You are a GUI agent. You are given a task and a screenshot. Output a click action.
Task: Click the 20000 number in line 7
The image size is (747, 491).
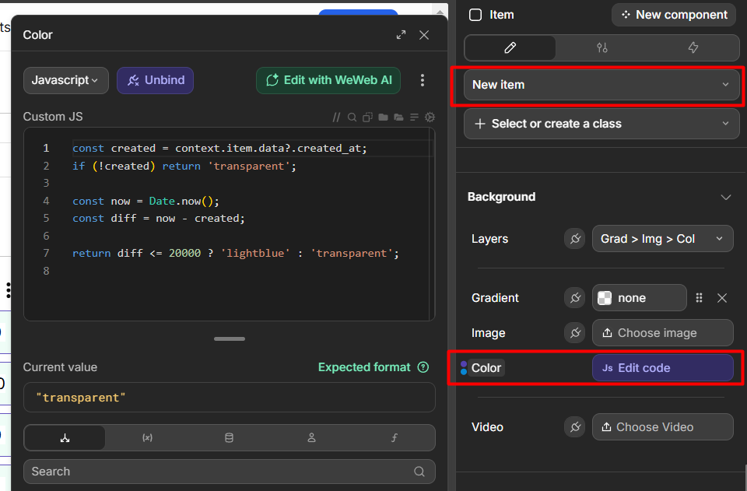pyautogui.click(x=184, y=253)
